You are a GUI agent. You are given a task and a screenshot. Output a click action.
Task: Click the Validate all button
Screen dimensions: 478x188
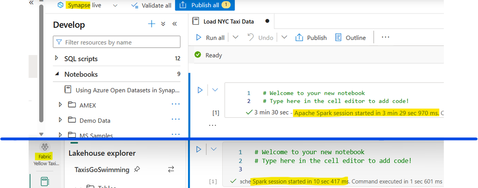coord(151,6)
